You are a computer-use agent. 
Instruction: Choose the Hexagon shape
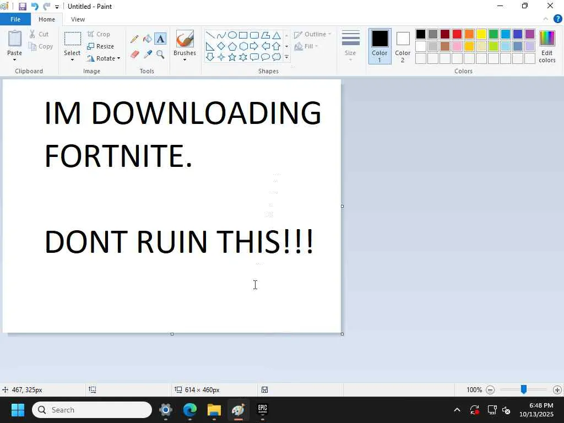coord(243,46)
